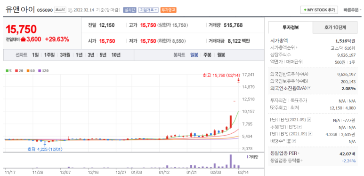Click the 상장주식수 9,626,197 value
The height and width of the screenshot is (176, 364).
tap(347, 55)
